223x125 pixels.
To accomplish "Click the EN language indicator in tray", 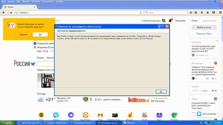I will pyautogui.click(x=201, y=123).
